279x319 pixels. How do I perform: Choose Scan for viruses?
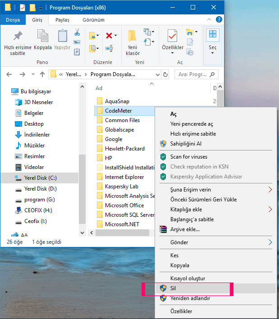[x=216, y=157]
